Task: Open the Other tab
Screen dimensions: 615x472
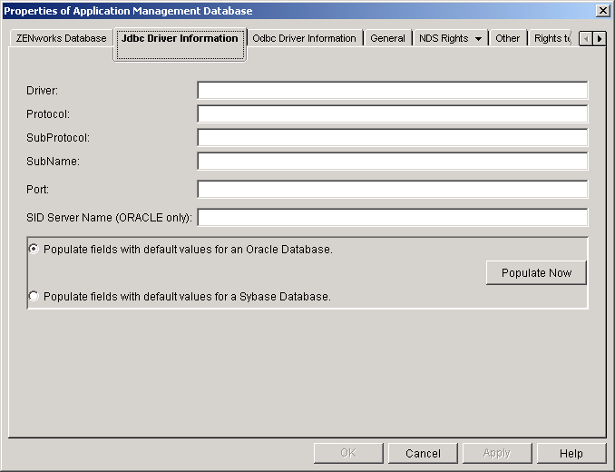Action: click(508, 38)
